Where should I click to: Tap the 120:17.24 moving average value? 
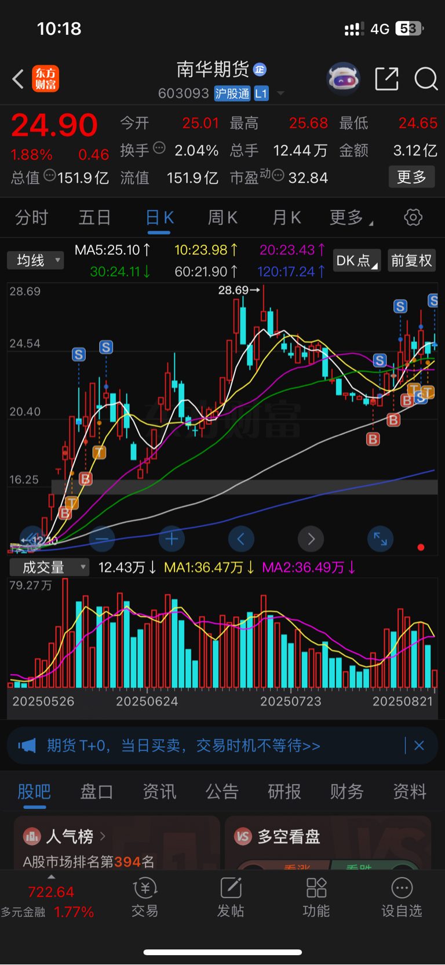click(291, 272)
